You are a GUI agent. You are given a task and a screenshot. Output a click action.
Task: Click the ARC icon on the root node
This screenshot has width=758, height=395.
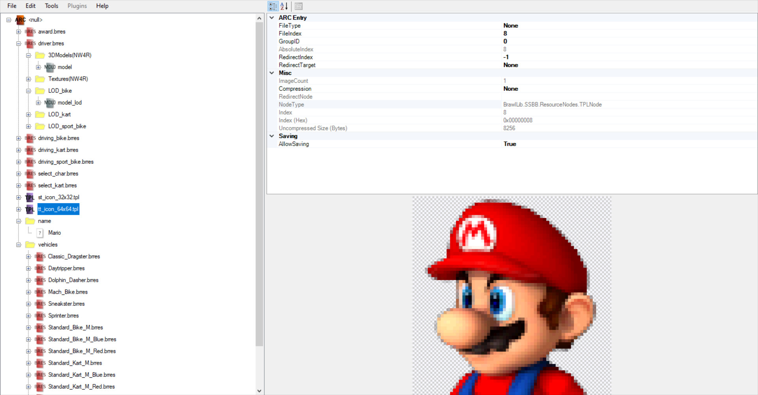(x=20, y=20)
